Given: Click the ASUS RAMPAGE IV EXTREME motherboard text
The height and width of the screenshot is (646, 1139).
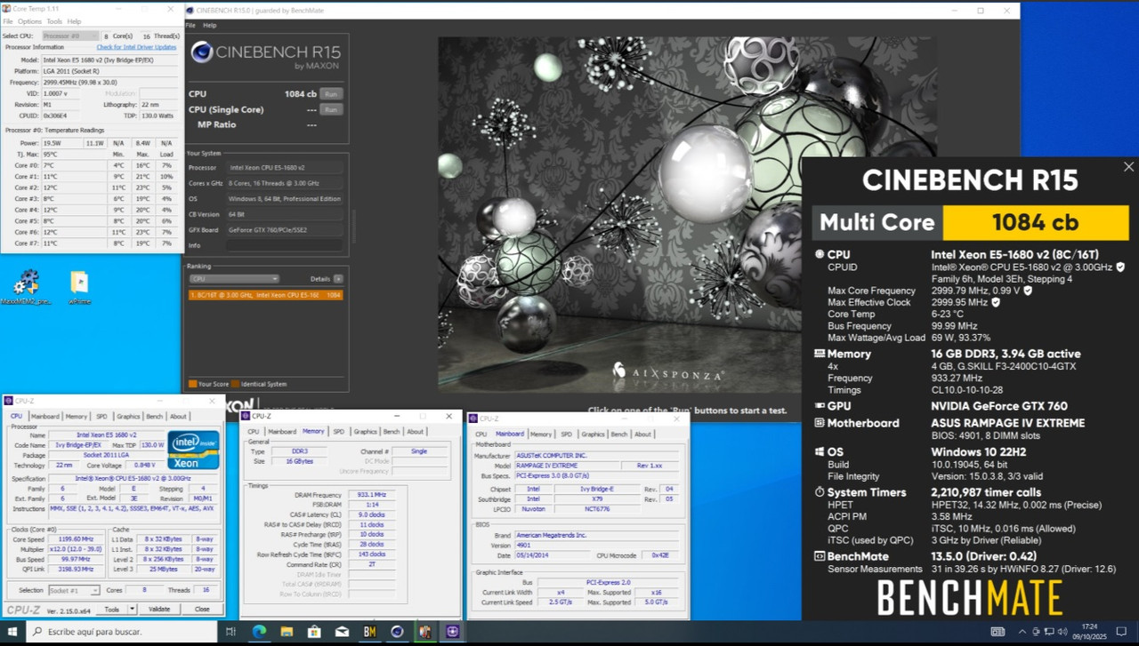Looking at the screenshot, I should pos(1008,423).
